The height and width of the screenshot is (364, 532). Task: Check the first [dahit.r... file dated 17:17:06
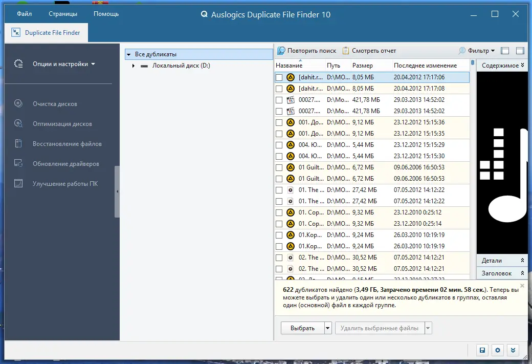coord(279,77)
